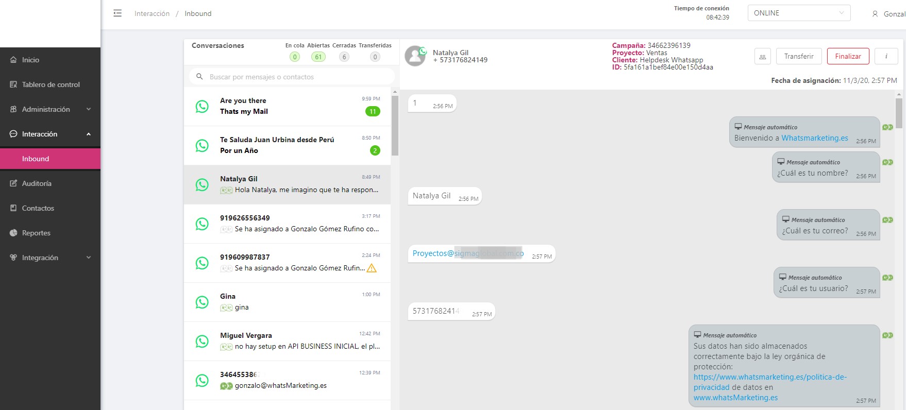This screenshot has height=410, width=906.
Task: Click the Inbound breadcrumb
Action: [198, 13]
